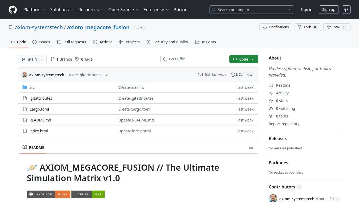Image resolution: width=359 pixels, height=202 pixels.
Task: Click the License MIT badge
Action: [x=88, y=194]
